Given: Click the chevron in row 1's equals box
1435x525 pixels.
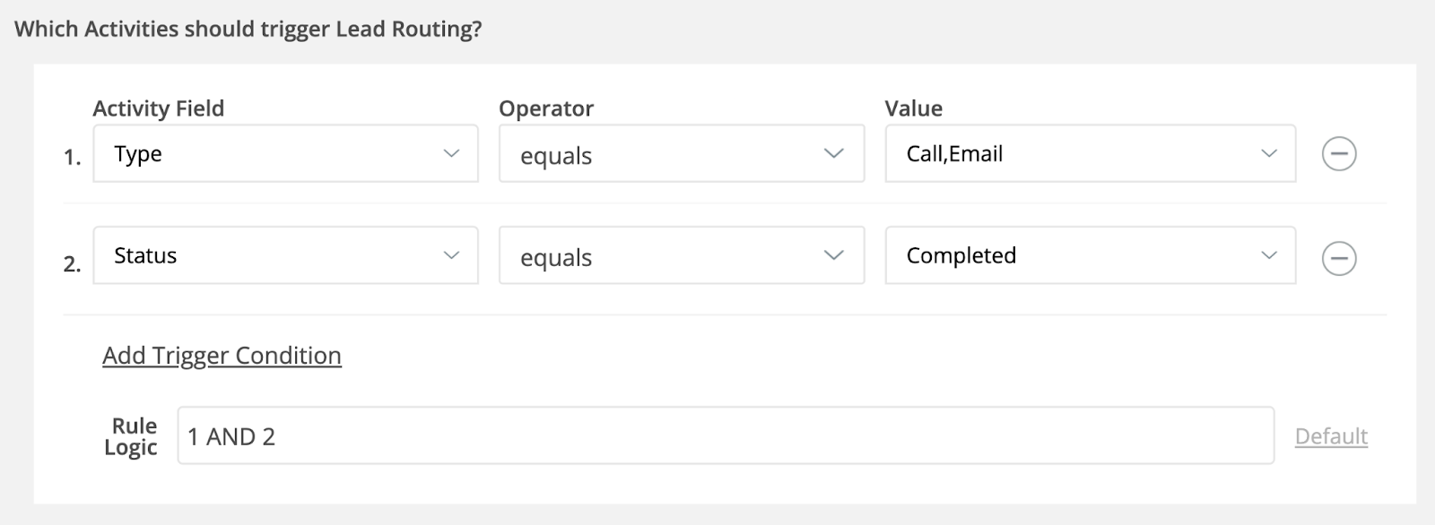Looking at the screenshot, I should pyautogui.click(x=834, y=153).
